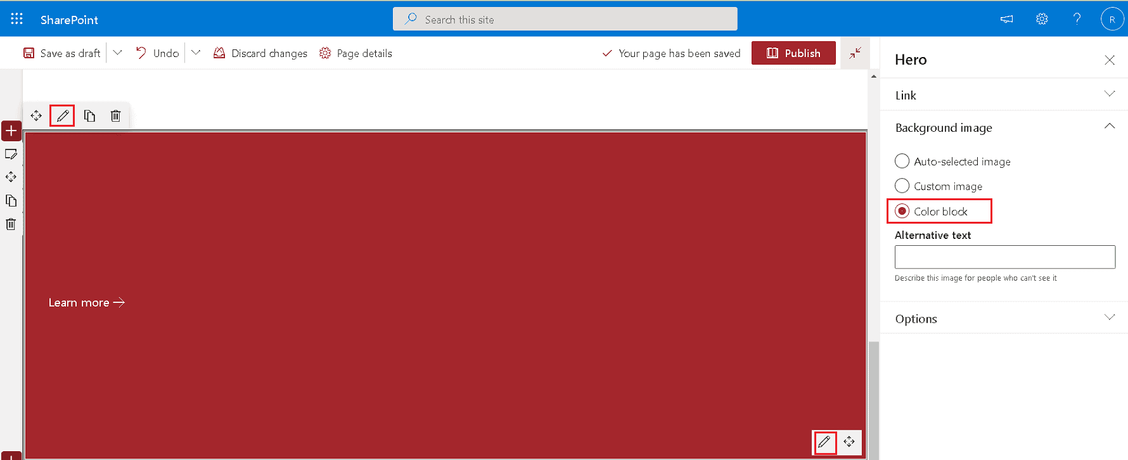Image resolution: width=1128 pixels, height=460 pixels.
Task: Duplicate web part from the toolbar
Action: (89, 116)
